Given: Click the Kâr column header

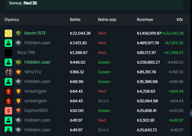Looking at the screenshot, I should (x=180, y=20).
